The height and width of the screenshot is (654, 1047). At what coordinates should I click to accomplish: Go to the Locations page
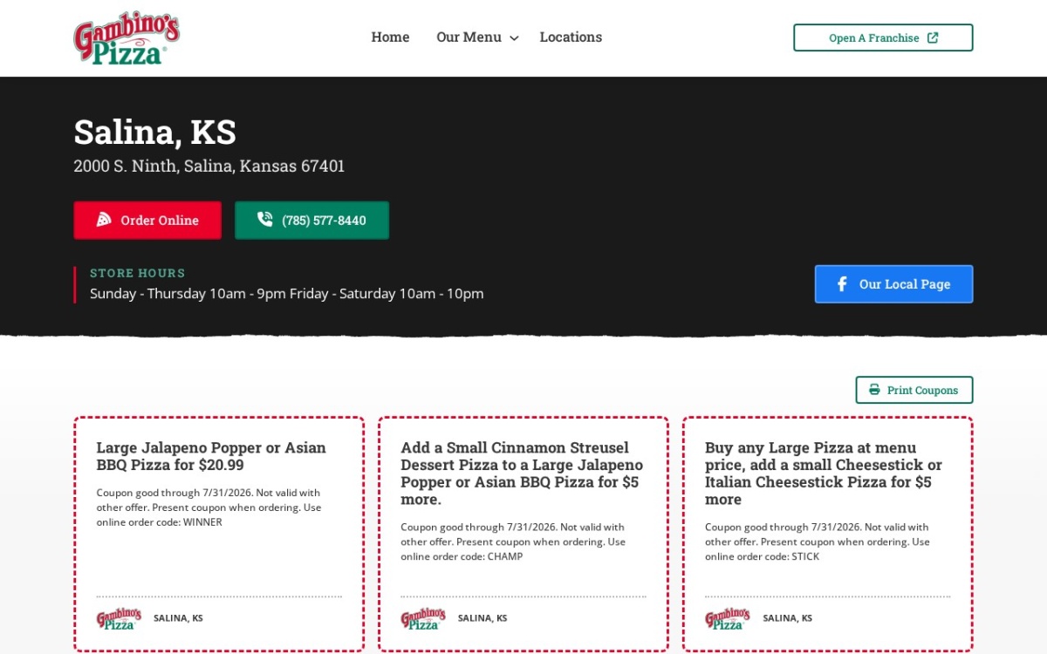point(571,37)
